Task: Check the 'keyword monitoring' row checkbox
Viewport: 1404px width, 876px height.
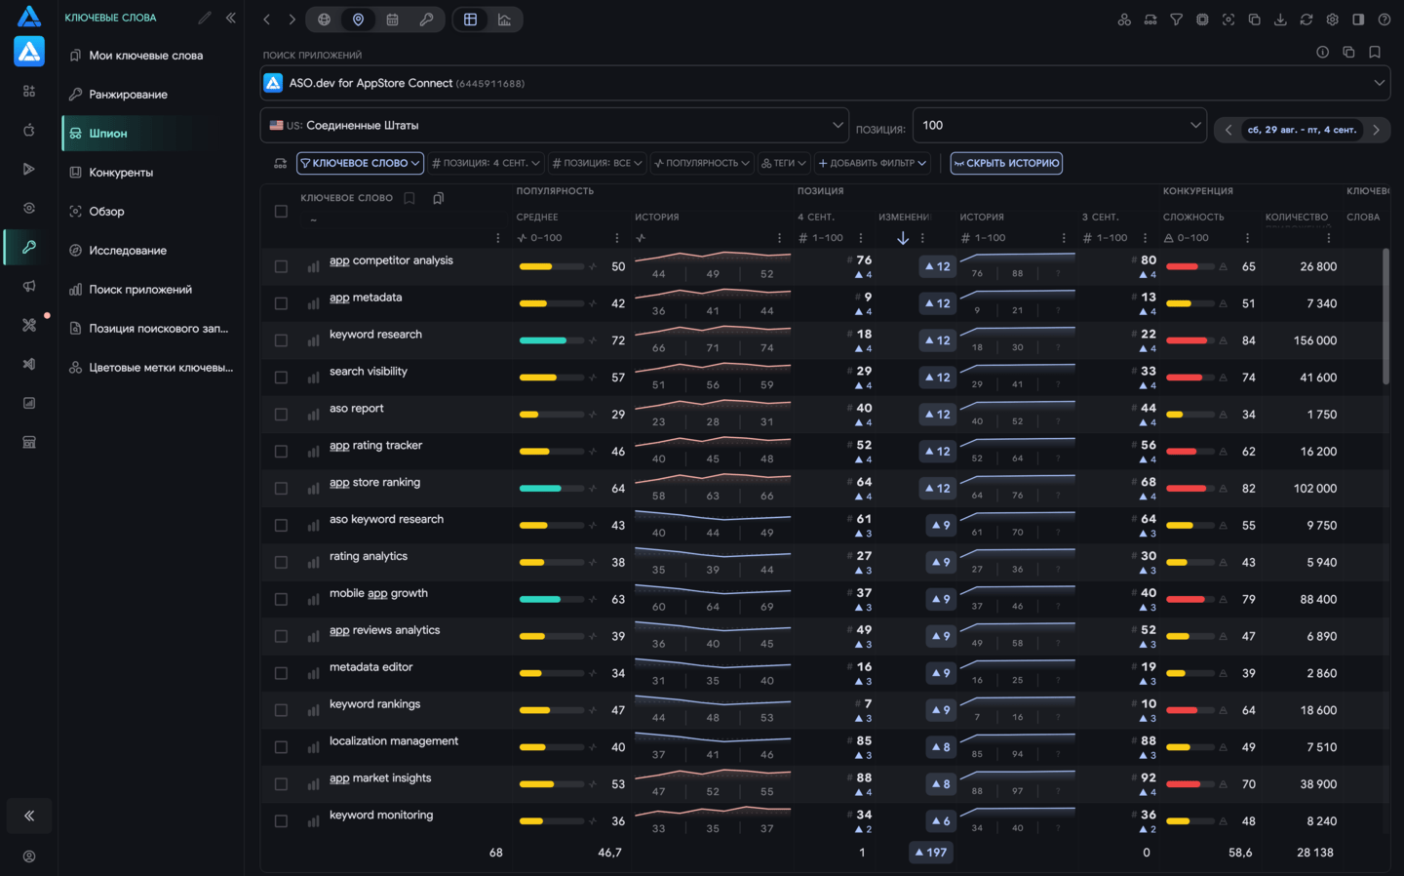Action: 281,821
